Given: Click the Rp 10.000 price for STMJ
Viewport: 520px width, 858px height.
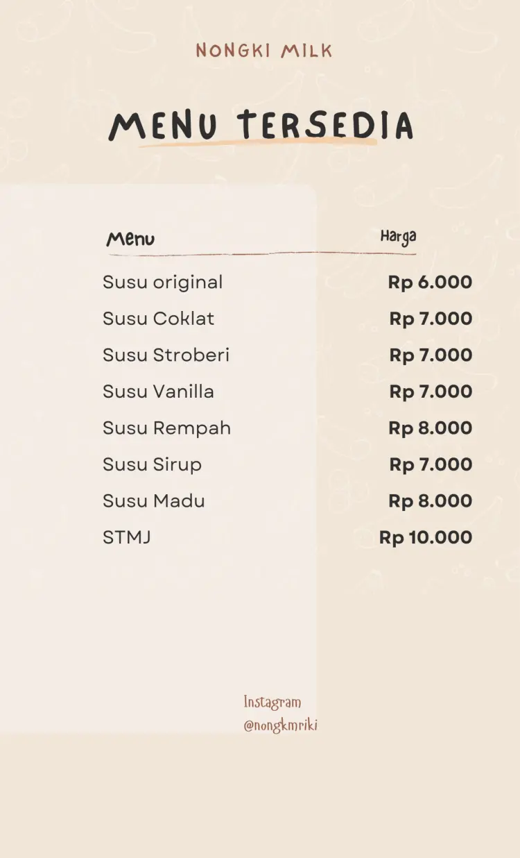Looking at the screenshot, I should tap(426, 537).
